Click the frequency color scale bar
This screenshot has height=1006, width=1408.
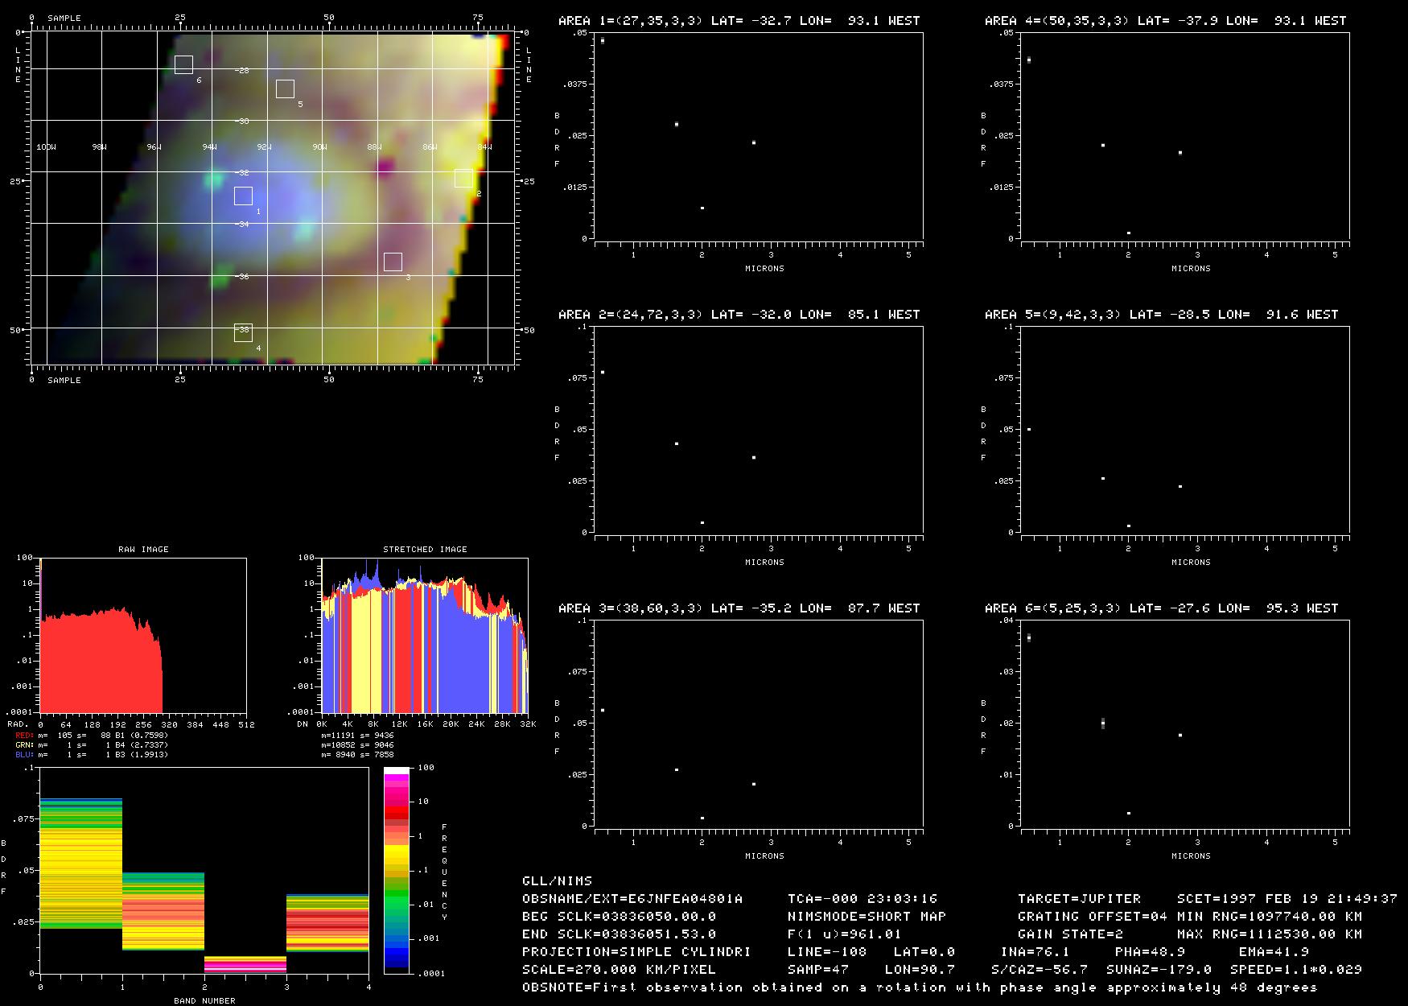397,871
